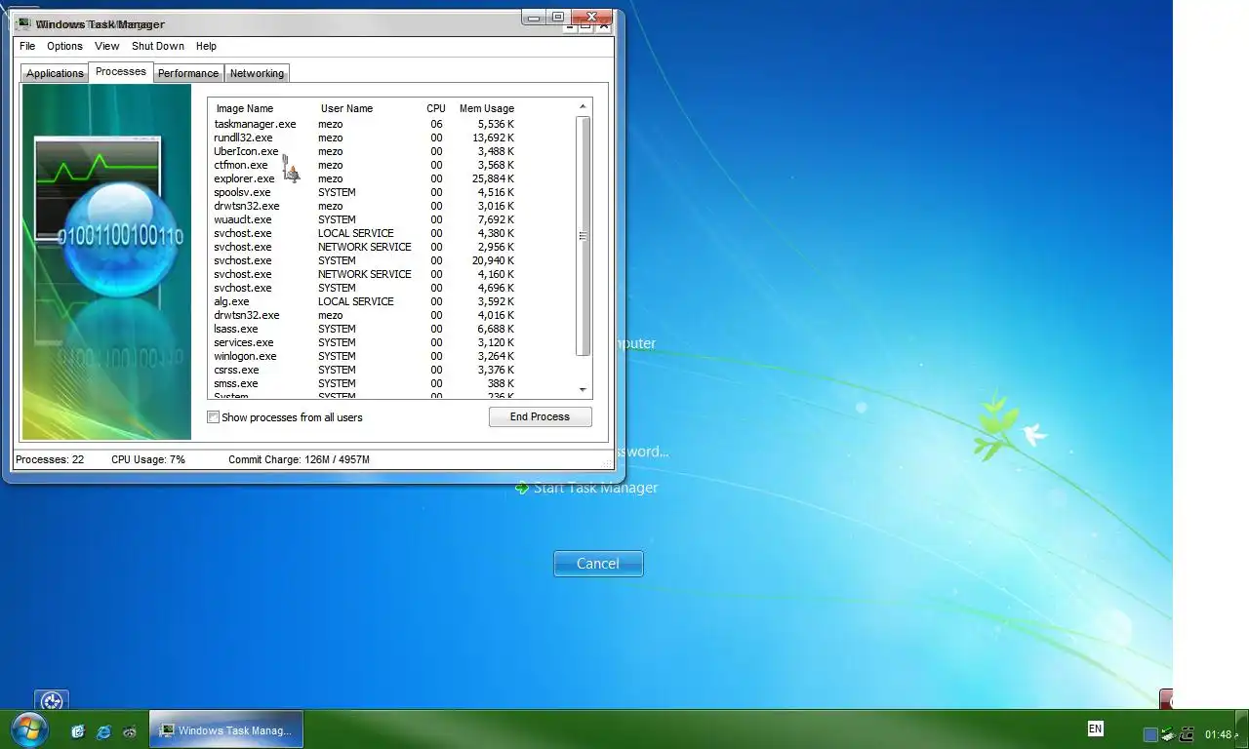
Task: Click the green arrow next to Start Task Manager
Action: pyautogui.click(x=522, y=488)
